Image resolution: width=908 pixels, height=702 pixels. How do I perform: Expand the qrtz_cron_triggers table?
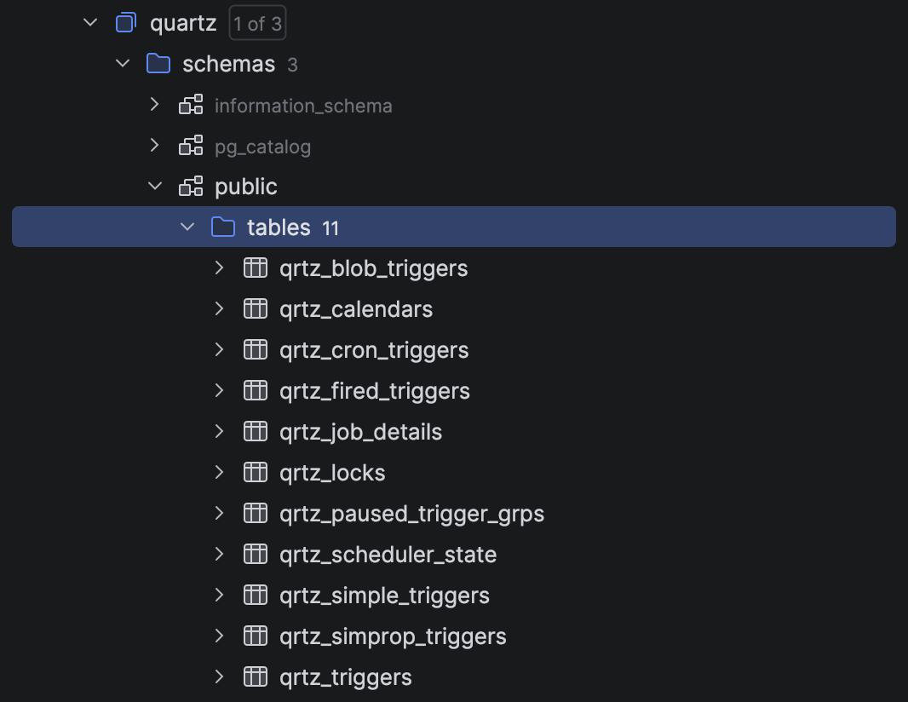pyautogui.click(x=220, y=350)
